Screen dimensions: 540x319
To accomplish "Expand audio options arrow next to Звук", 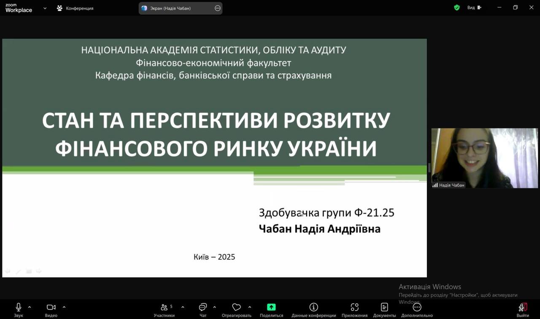I will [x=30, y=307].
